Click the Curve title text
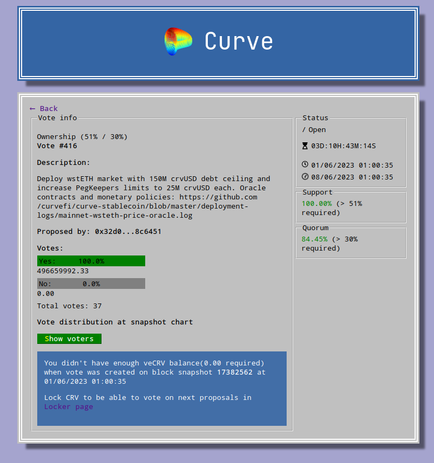This screenshot has height=463, width=434. (x=239, y=42)
